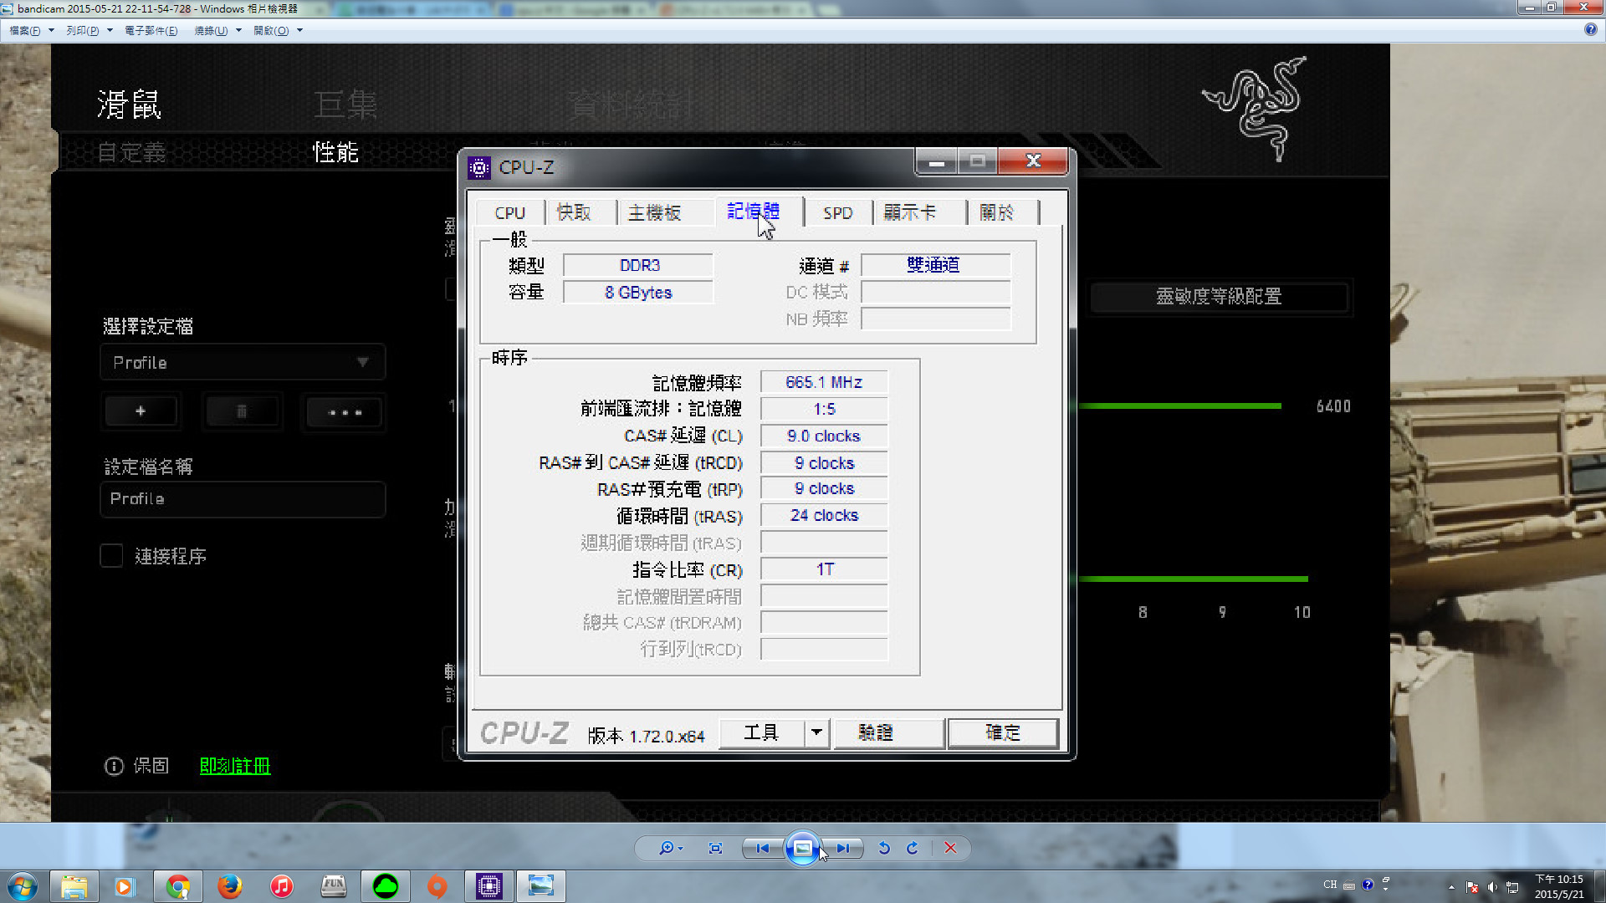1606x903 pixels.
Task: Switch to the 顯示卡 tab in CPU-Z
Action: pyautogui.click(x=910, y=213)
